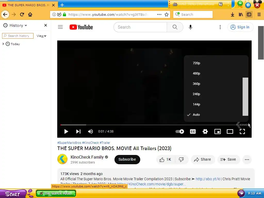The width and height of the screenshot is (264, 198).
Task: Mute the video volume
Action: click(90, 131)
